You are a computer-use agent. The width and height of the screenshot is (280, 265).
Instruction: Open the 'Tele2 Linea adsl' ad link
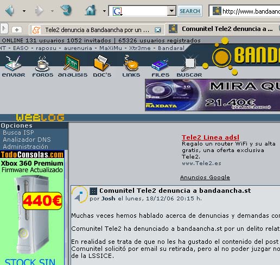click(x=211, y=137)
